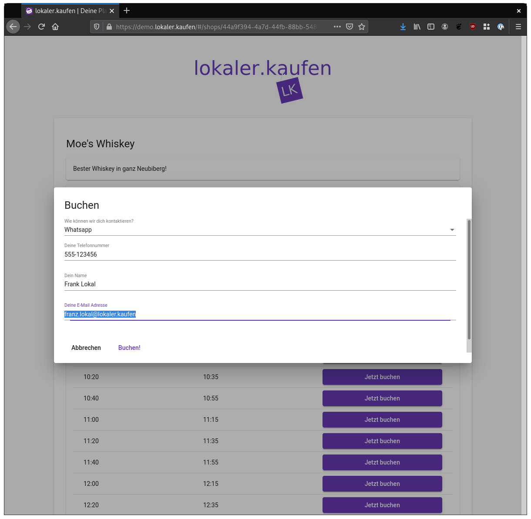Image resolution: width=531 pixels, height=519 pixels.
Task: Click Jetzt buchen for 10:40 slot
Action: [x=382, y=398]
